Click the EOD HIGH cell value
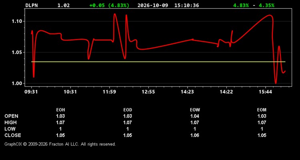This screenshot has height=160, width=300. (x=128, y=122)
